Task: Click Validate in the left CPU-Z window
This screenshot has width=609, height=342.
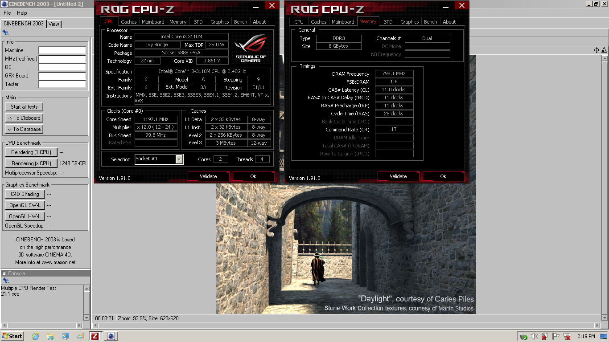Action: 208,176
